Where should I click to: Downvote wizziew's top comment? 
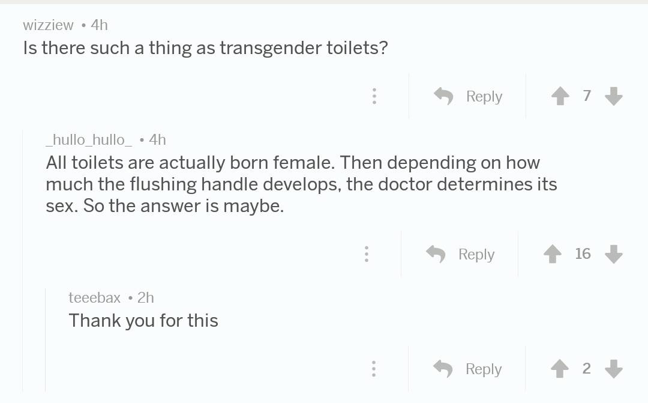(613, 96)
